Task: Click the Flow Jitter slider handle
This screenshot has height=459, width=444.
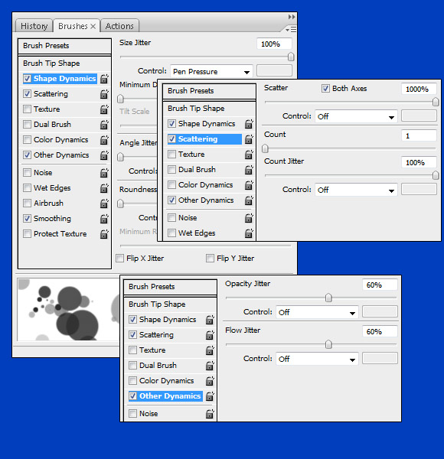Action: pyautogui.click(x=328, y=344)
